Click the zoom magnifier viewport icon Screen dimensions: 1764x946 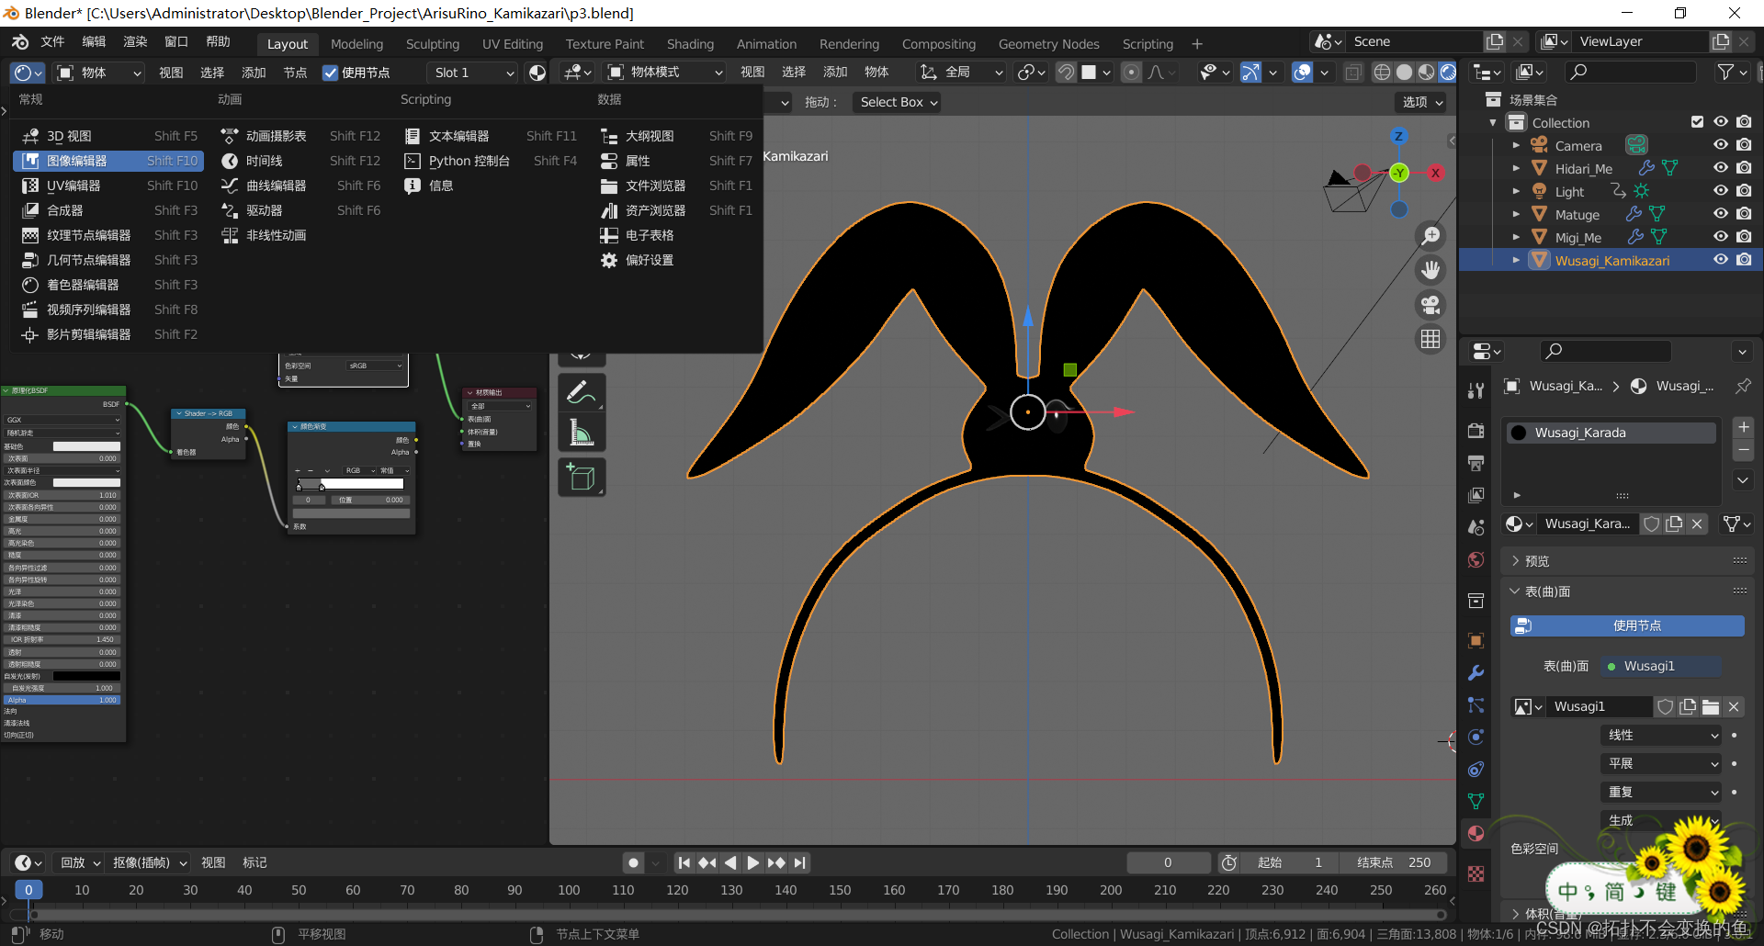click(1430, 236)
